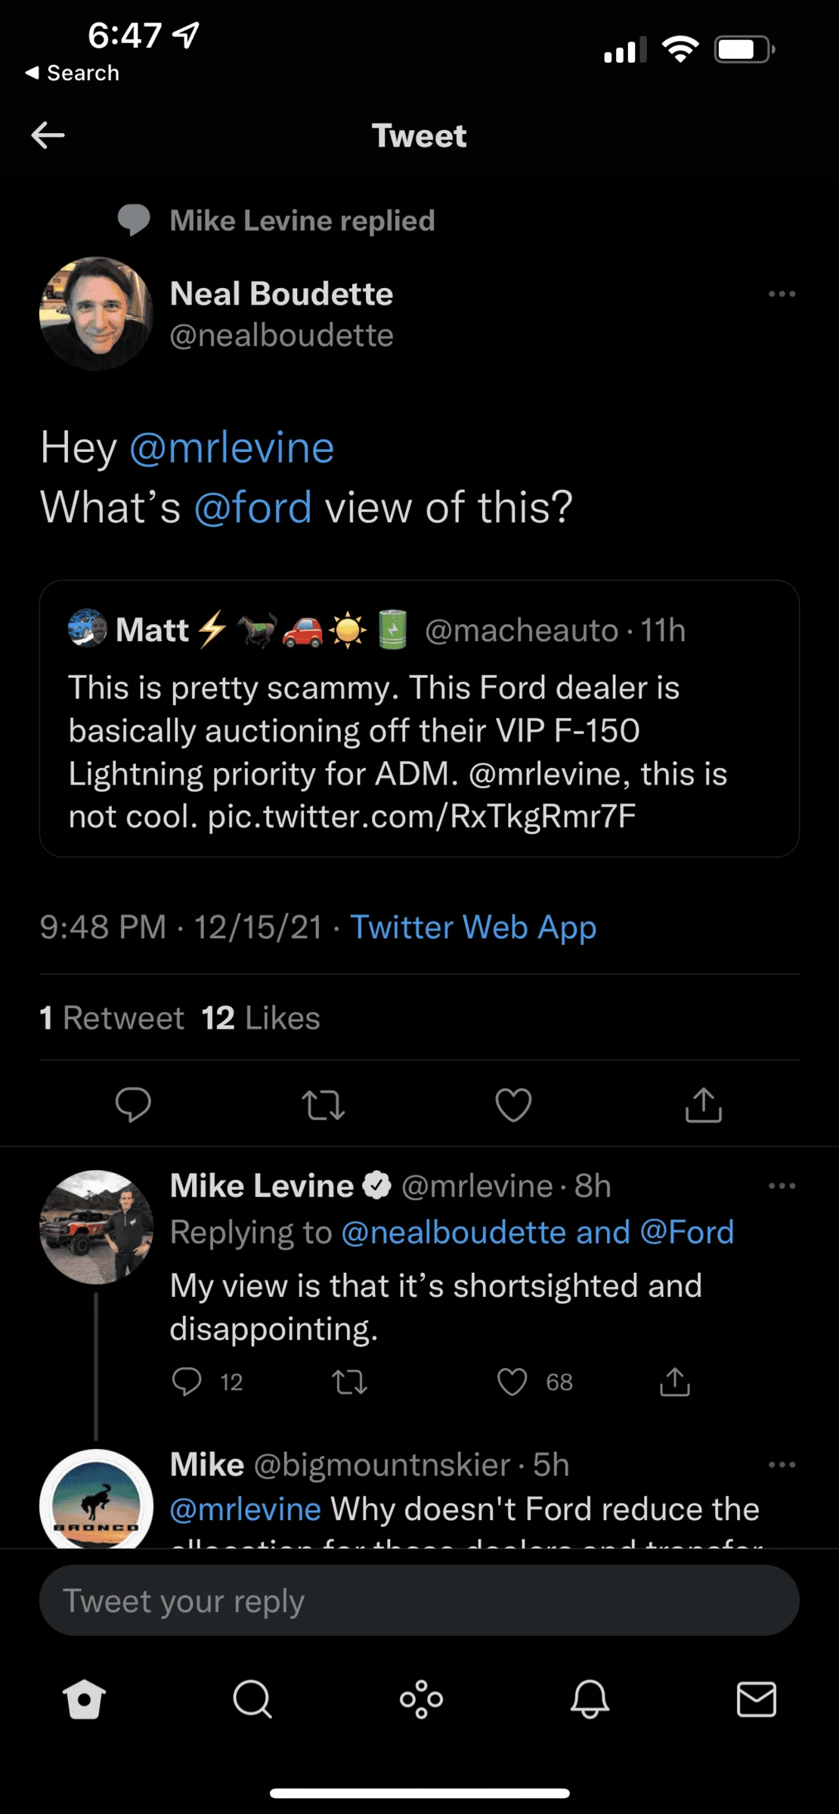Open the Twitter Web App link

click(x=473, y=927)
